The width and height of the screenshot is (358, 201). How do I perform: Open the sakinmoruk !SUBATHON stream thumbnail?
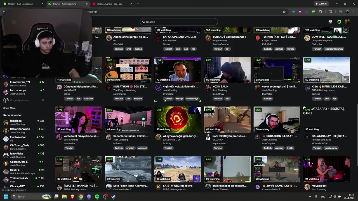pos(128,70)
